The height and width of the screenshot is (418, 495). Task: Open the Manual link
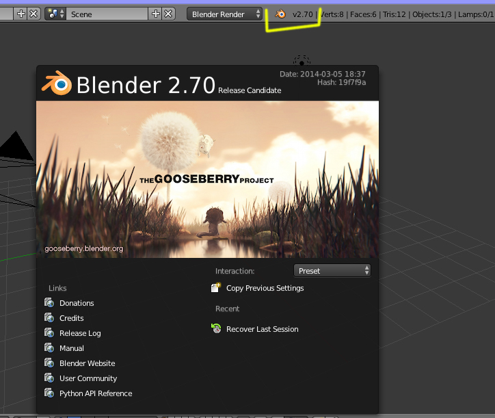pyautogui.click(x=72, y=348)
